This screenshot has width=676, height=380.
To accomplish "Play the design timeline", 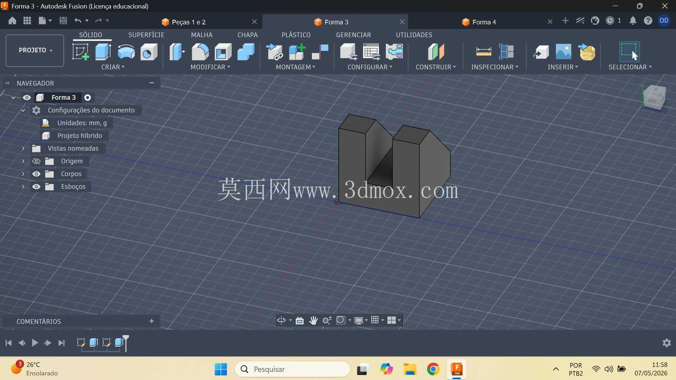I will pos(35,343).
